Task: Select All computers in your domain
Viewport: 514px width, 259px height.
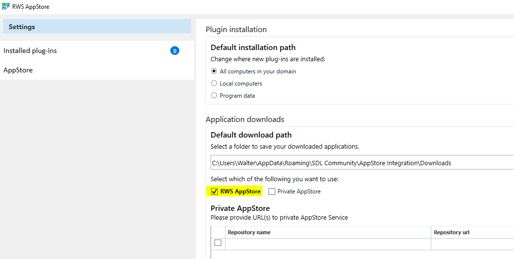Action: 214,71
